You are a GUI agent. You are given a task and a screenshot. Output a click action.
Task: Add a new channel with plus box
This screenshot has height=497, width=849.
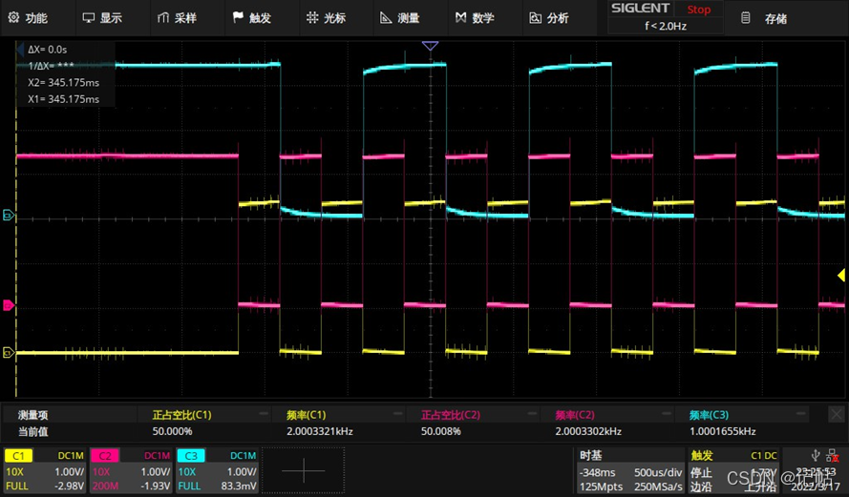(x=304, y=470)
